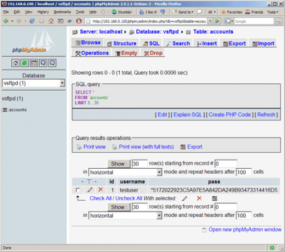The image size is (285, 252).
Task: Click the Favorites star toolbar item
Action: coord(231,12)
